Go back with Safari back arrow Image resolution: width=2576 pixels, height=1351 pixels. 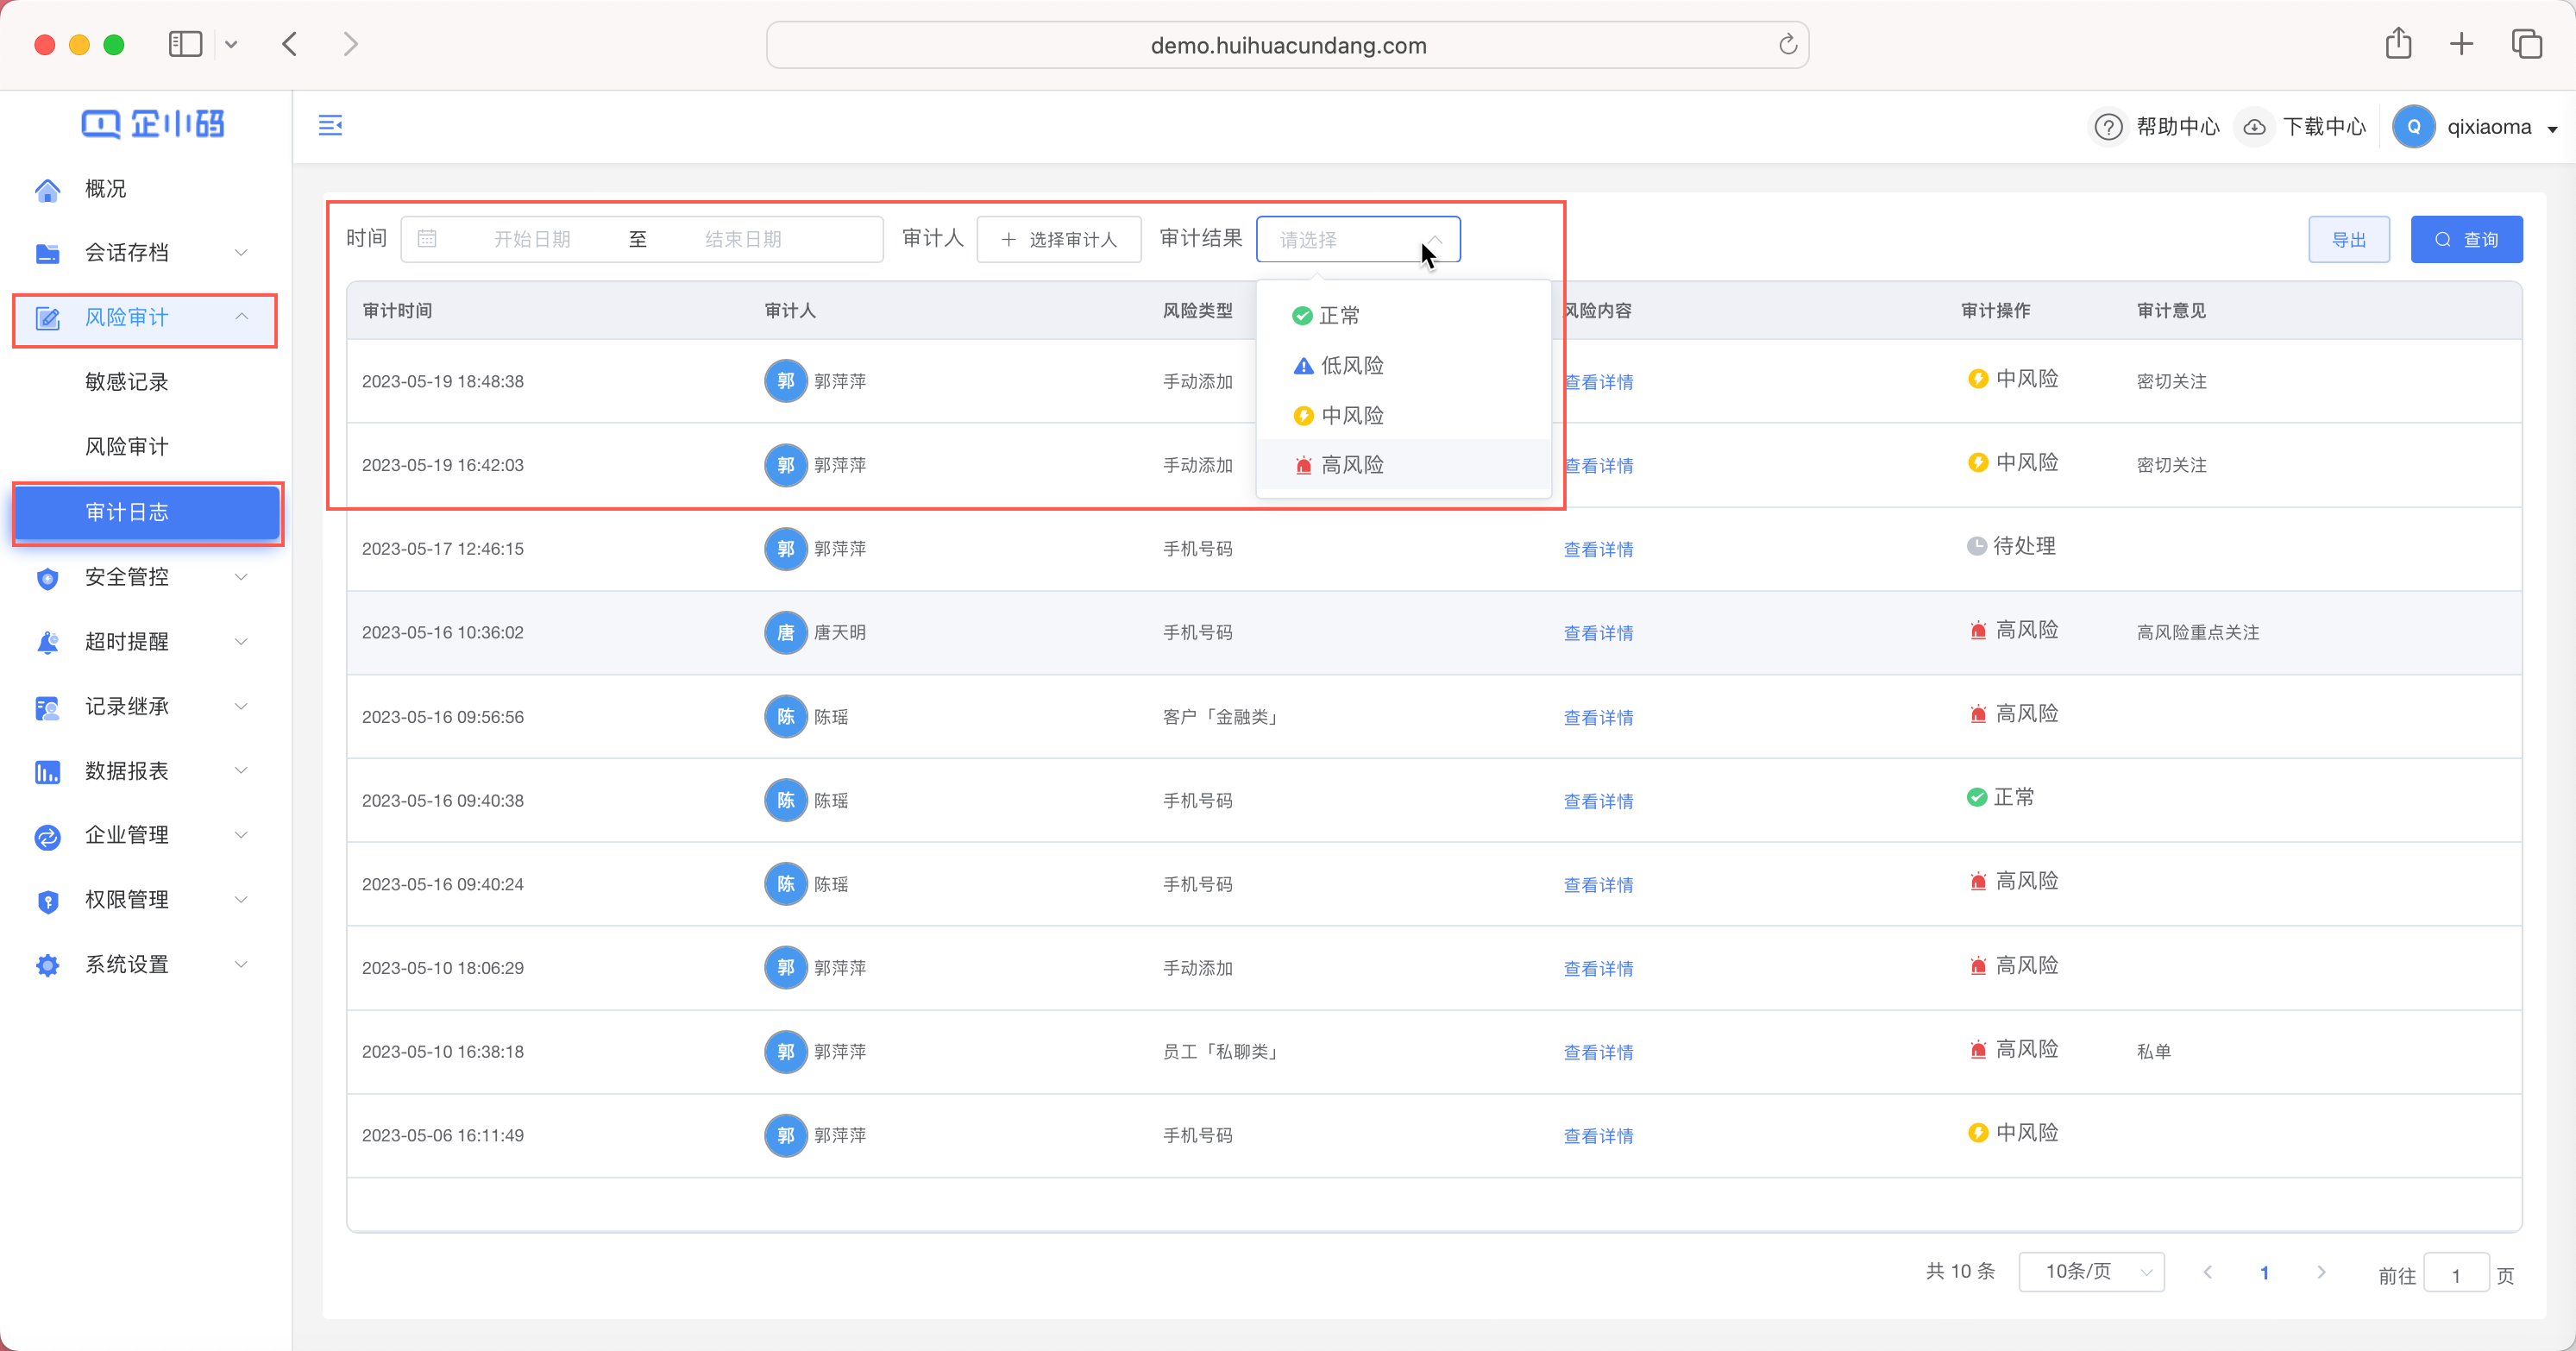tap(290, 44)
